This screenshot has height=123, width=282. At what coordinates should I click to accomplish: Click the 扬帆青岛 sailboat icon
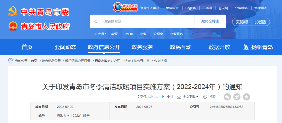click(x=246, y=47)
